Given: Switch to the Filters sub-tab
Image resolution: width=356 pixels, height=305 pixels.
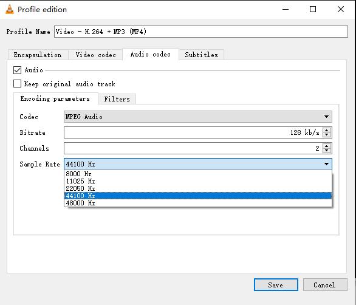Looking at the screenshot, I should (117, 99).
